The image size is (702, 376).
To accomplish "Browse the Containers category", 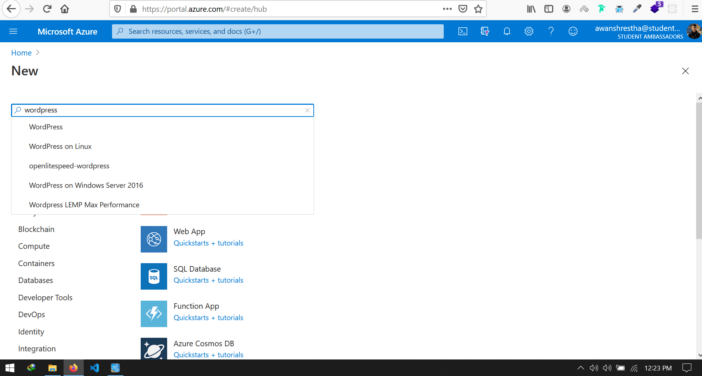I will (36, 263).
